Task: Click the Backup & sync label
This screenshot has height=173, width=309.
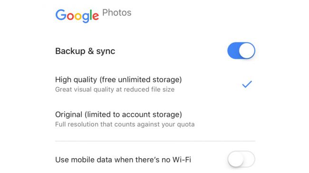Action: click(85, 51)
